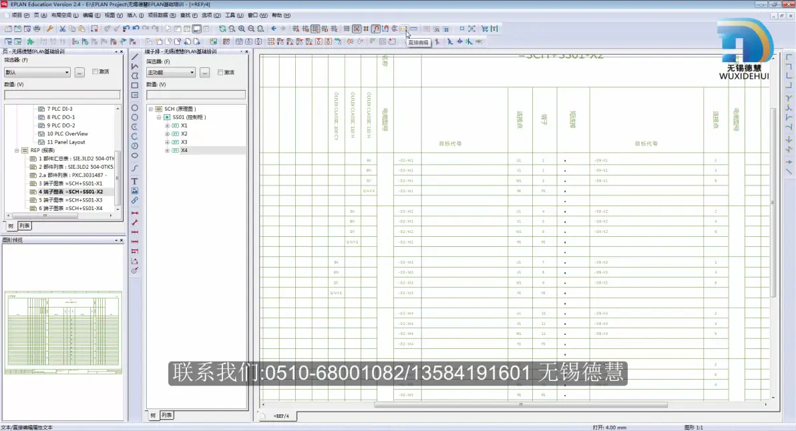
Task: Expand the X2 terminal strip node
Action: pyautogui.click(x=168, y=134)
